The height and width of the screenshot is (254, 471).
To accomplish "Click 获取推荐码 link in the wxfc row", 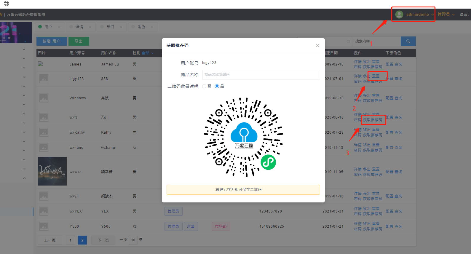I will tap(373, 120).
